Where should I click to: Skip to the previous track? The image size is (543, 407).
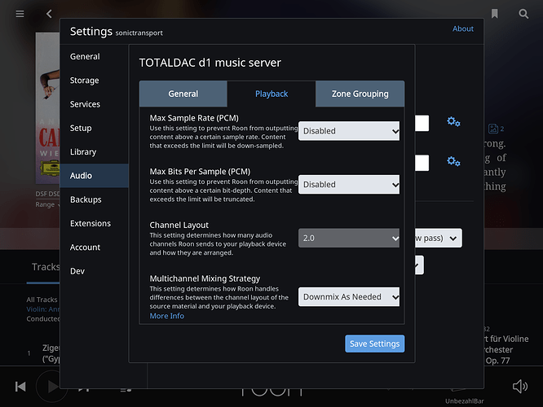click(x=20, y=387)
